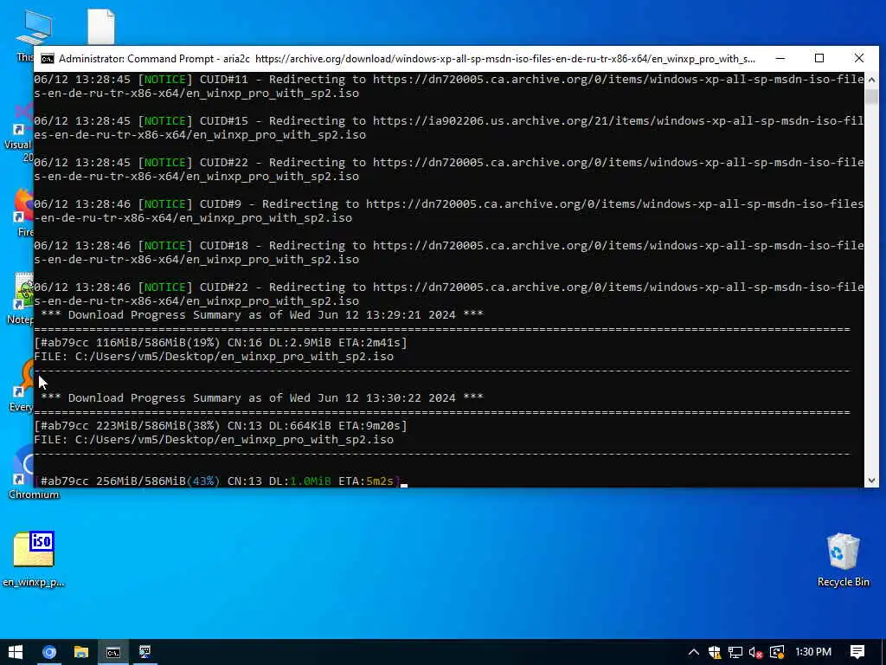Open the Windows Start menu
The height and width of the screenshot is (665, 886).
pyautogui.click(x=16, y=652)
